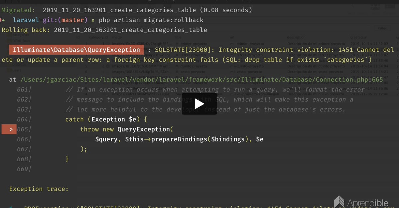
Task: Click the 'description' column header in background table
Action: tap(296, 37)
